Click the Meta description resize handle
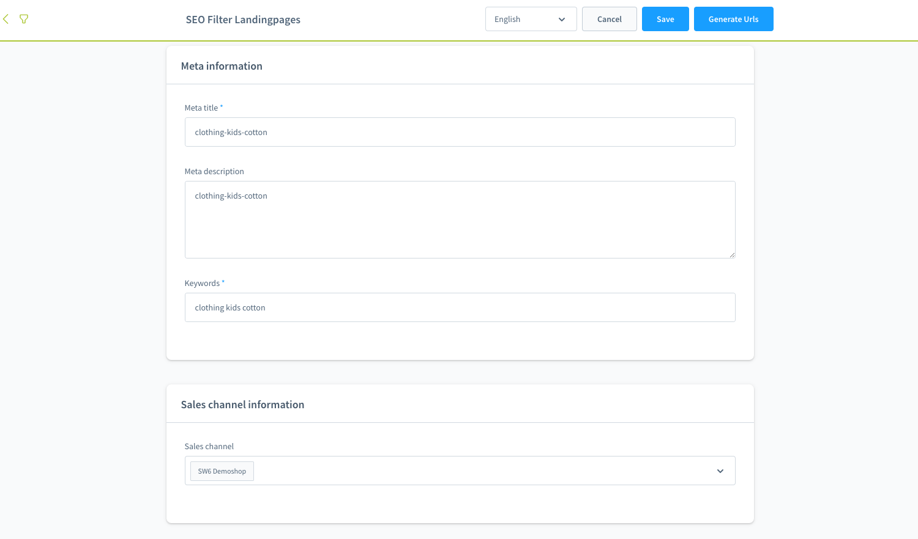The height and width of the screenshot is (539, 918). [732, 255]
